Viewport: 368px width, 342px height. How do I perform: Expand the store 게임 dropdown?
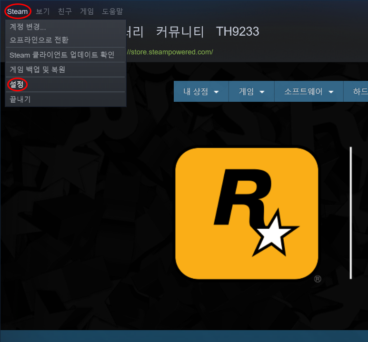tap(251, 91)
